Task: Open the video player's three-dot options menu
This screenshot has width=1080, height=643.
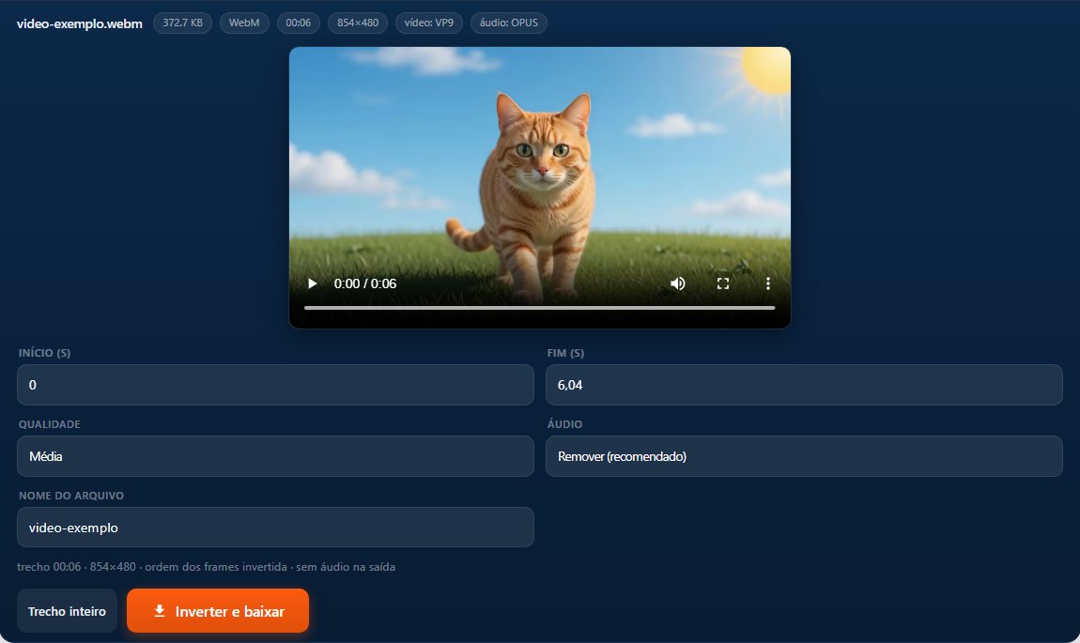Action: pos(768,283)
